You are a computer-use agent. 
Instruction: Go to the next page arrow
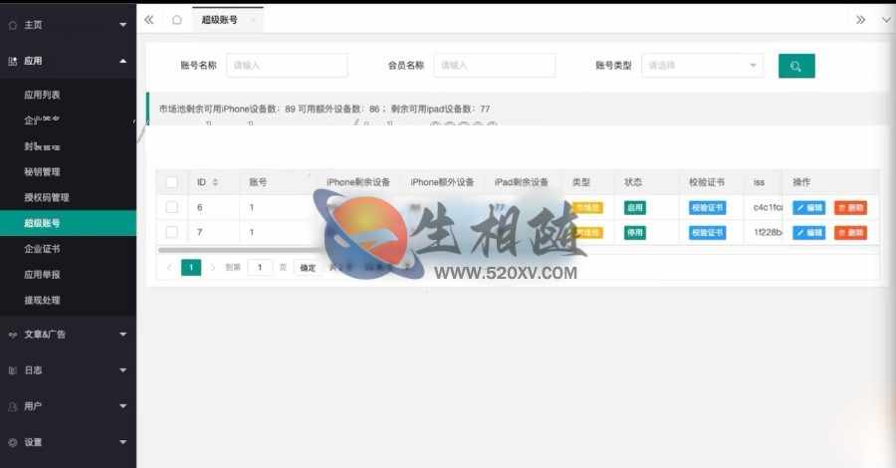tap(213, 268)
